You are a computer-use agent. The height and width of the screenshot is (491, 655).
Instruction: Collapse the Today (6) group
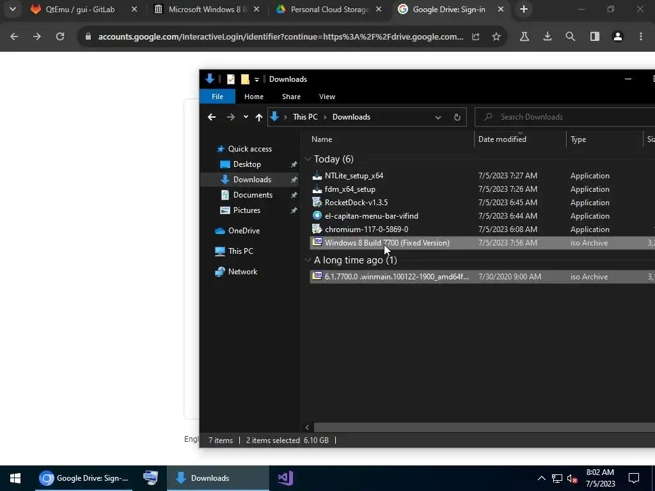308,159
